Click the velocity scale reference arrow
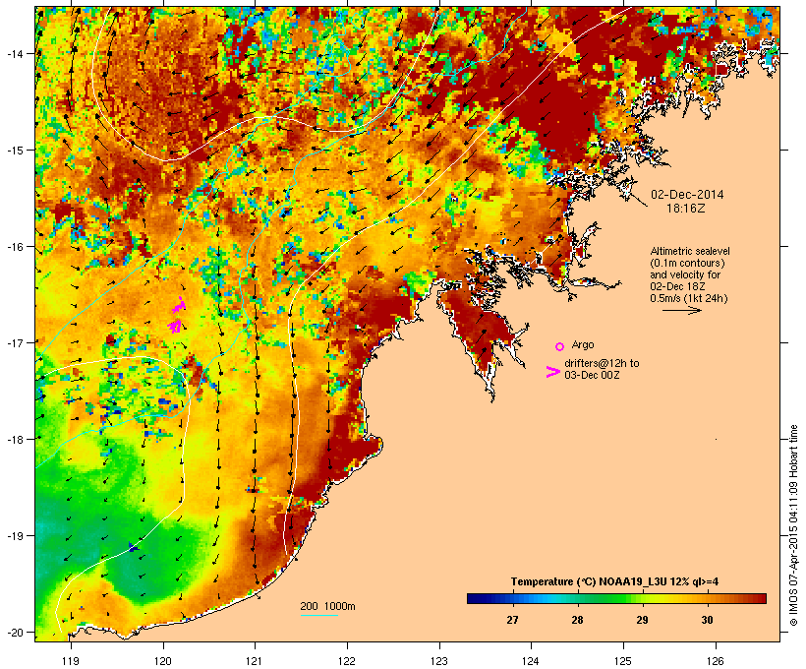The height and width of the screenshot is (669, 806). click(x=682, y=310)
